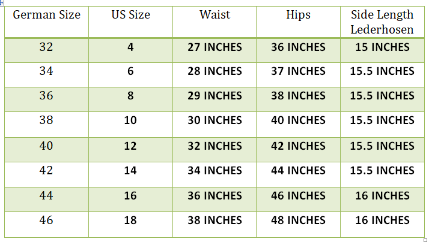Viewport: 429px width, 242px height.
Task: Select the US size 18 cell
Action: point(130,220)
